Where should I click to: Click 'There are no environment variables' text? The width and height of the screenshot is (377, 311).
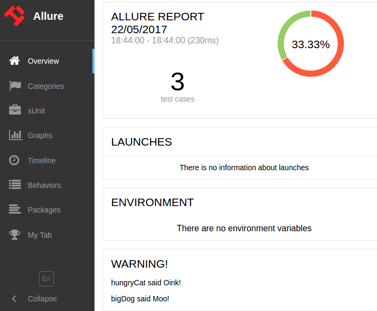click(x=244, y=229)
